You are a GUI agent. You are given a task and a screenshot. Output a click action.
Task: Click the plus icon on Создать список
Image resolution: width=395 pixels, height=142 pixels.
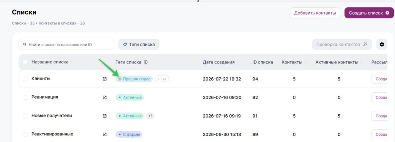pos(387,13)
